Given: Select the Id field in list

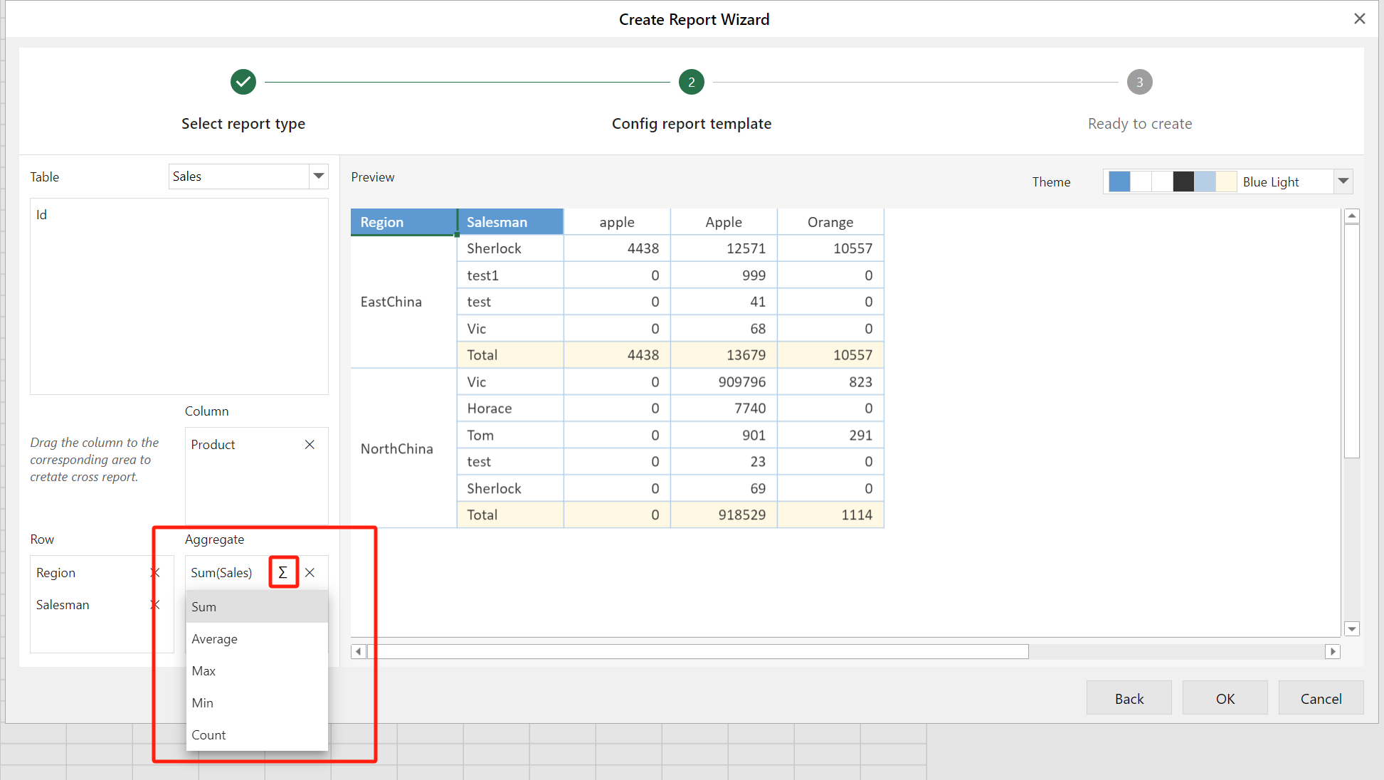Looking at the screenshot, I should tap(179, 215).
